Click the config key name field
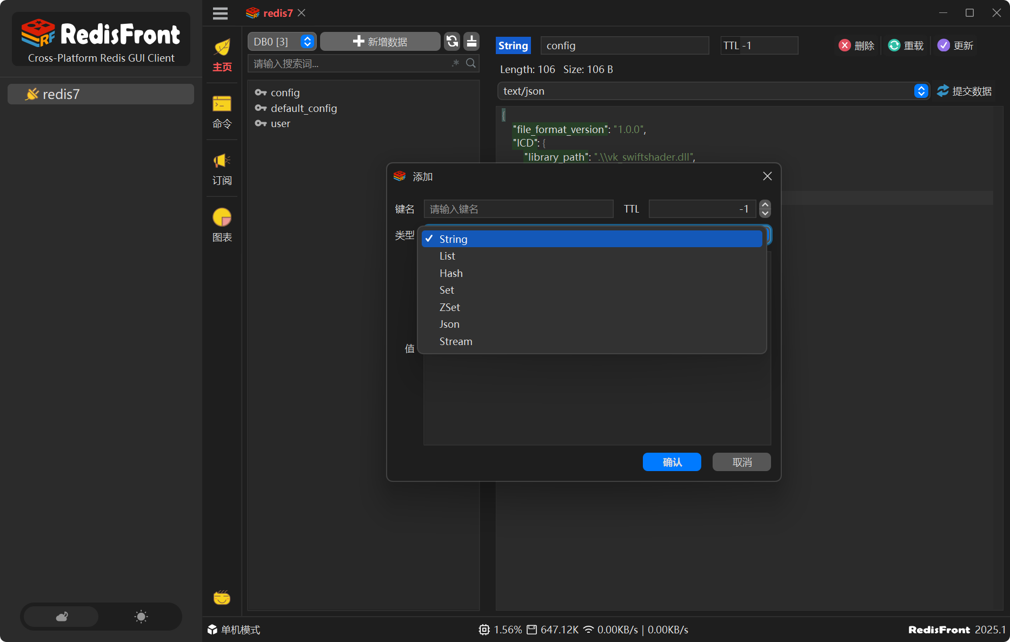The image size is (1010, 642). [x=624, y=45]
